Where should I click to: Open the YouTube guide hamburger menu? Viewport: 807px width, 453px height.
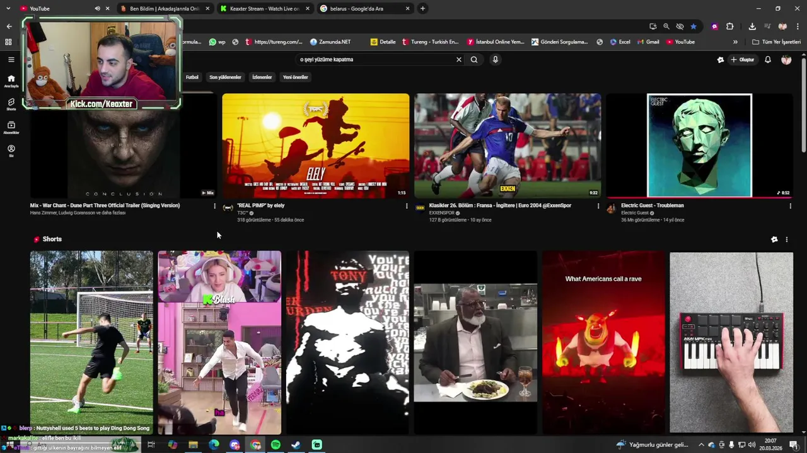(11, 60)
